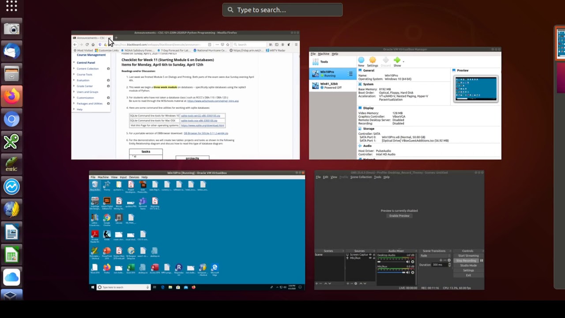Click Firefox reload page icon

click(x=87, y=45)
